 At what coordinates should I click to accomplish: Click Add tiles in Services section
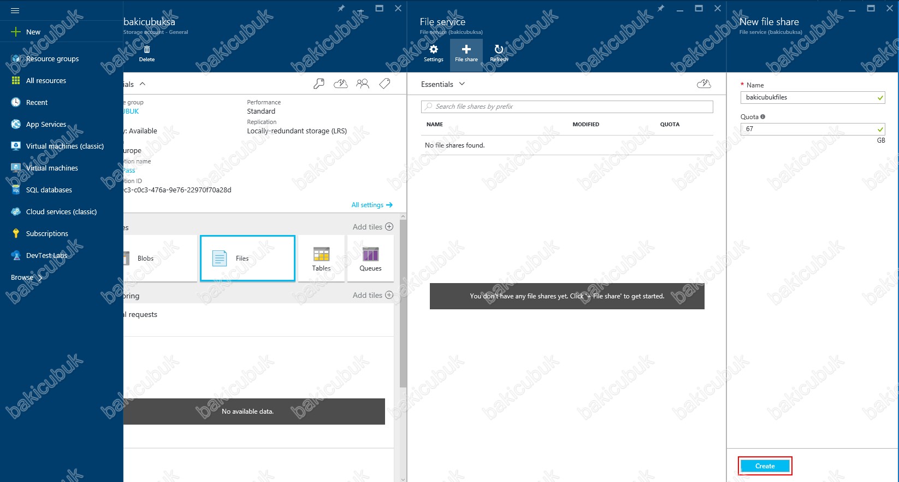(x=372, y=227)
